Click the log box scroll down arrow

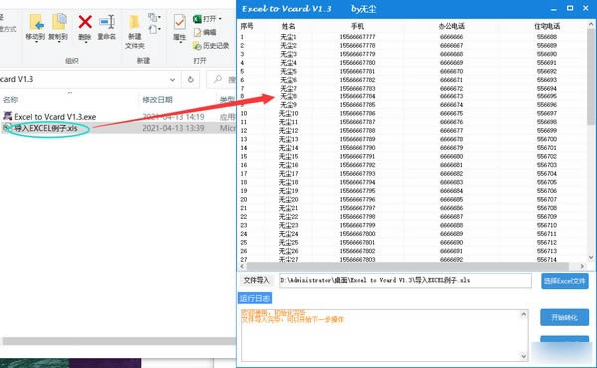524,356
